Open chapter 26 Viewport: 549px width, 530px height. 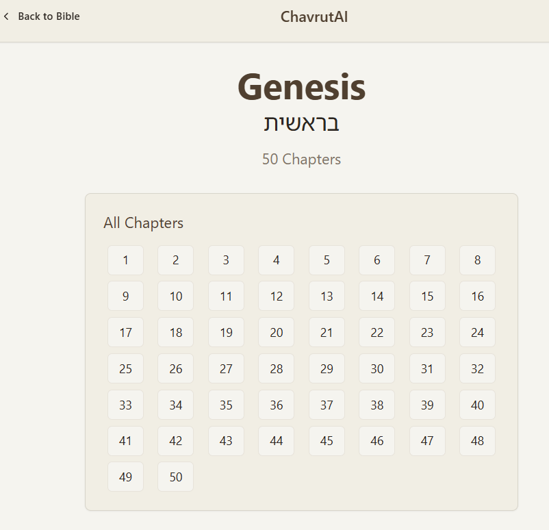175,368
